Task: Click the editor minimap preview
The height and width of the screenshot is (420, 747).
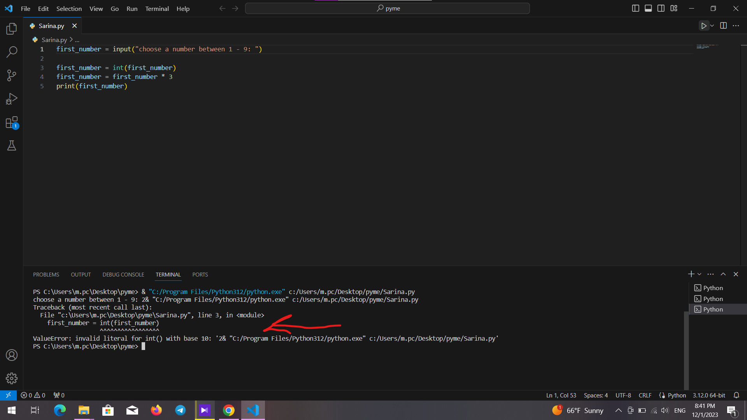Action: pos(707,47)
